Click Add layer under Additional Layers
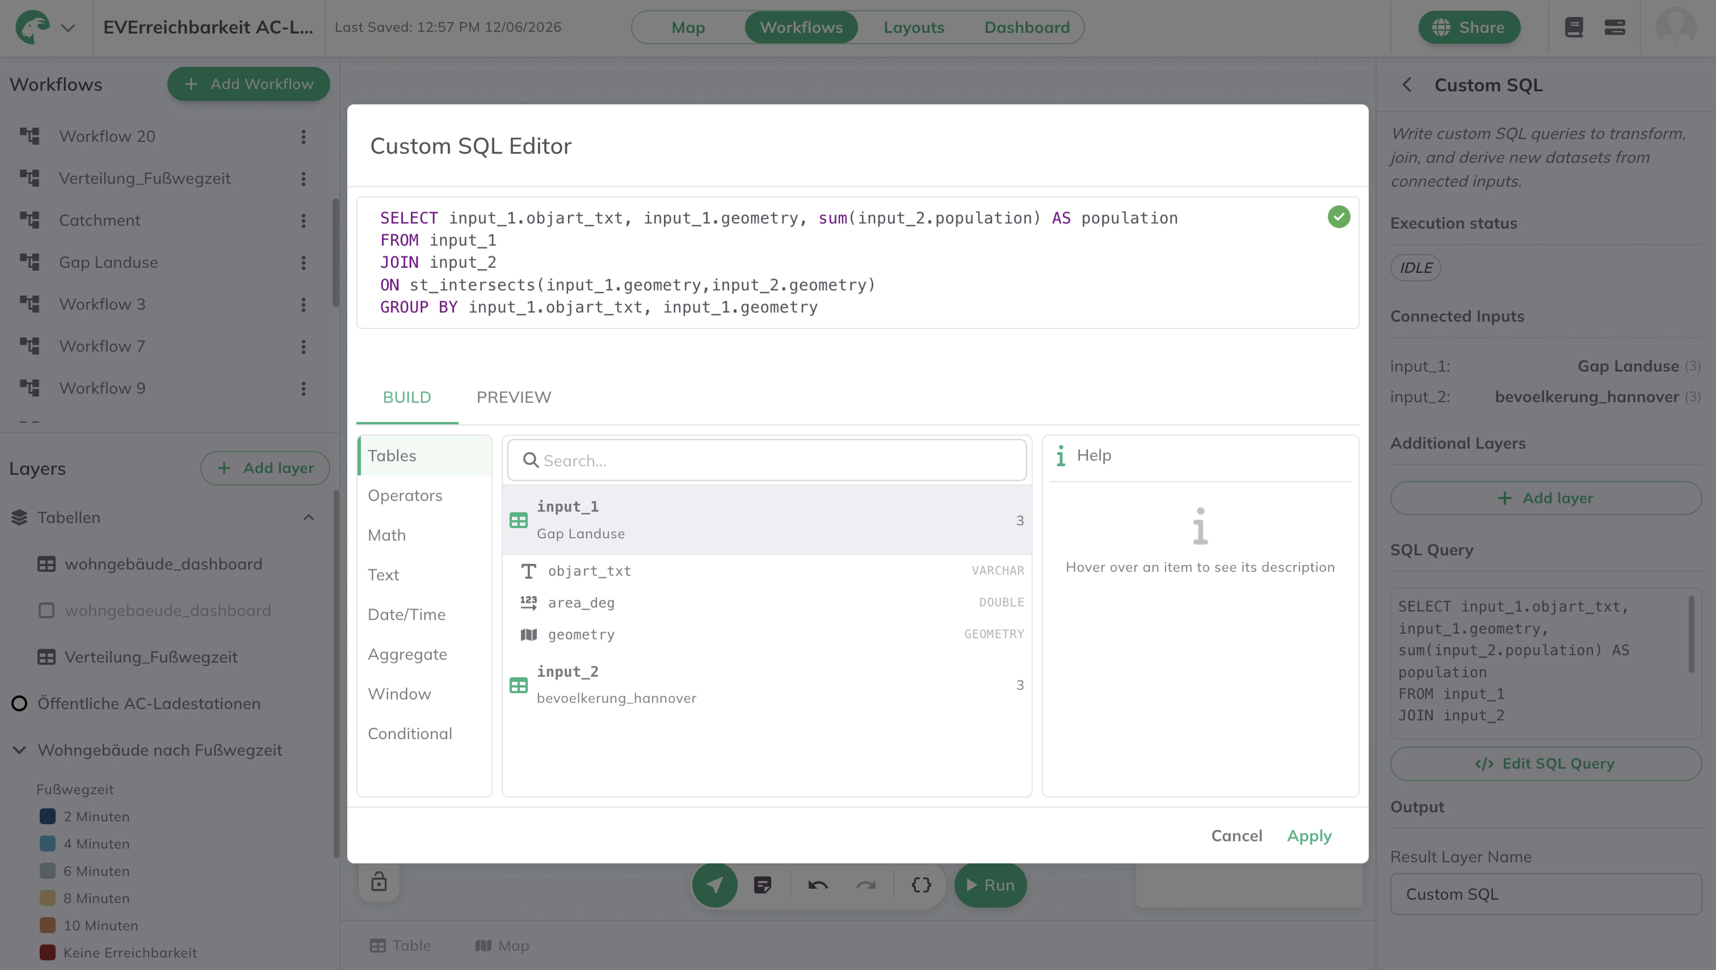The width and height of the screenshot is (1716, 970). (x=1545, y=498)
